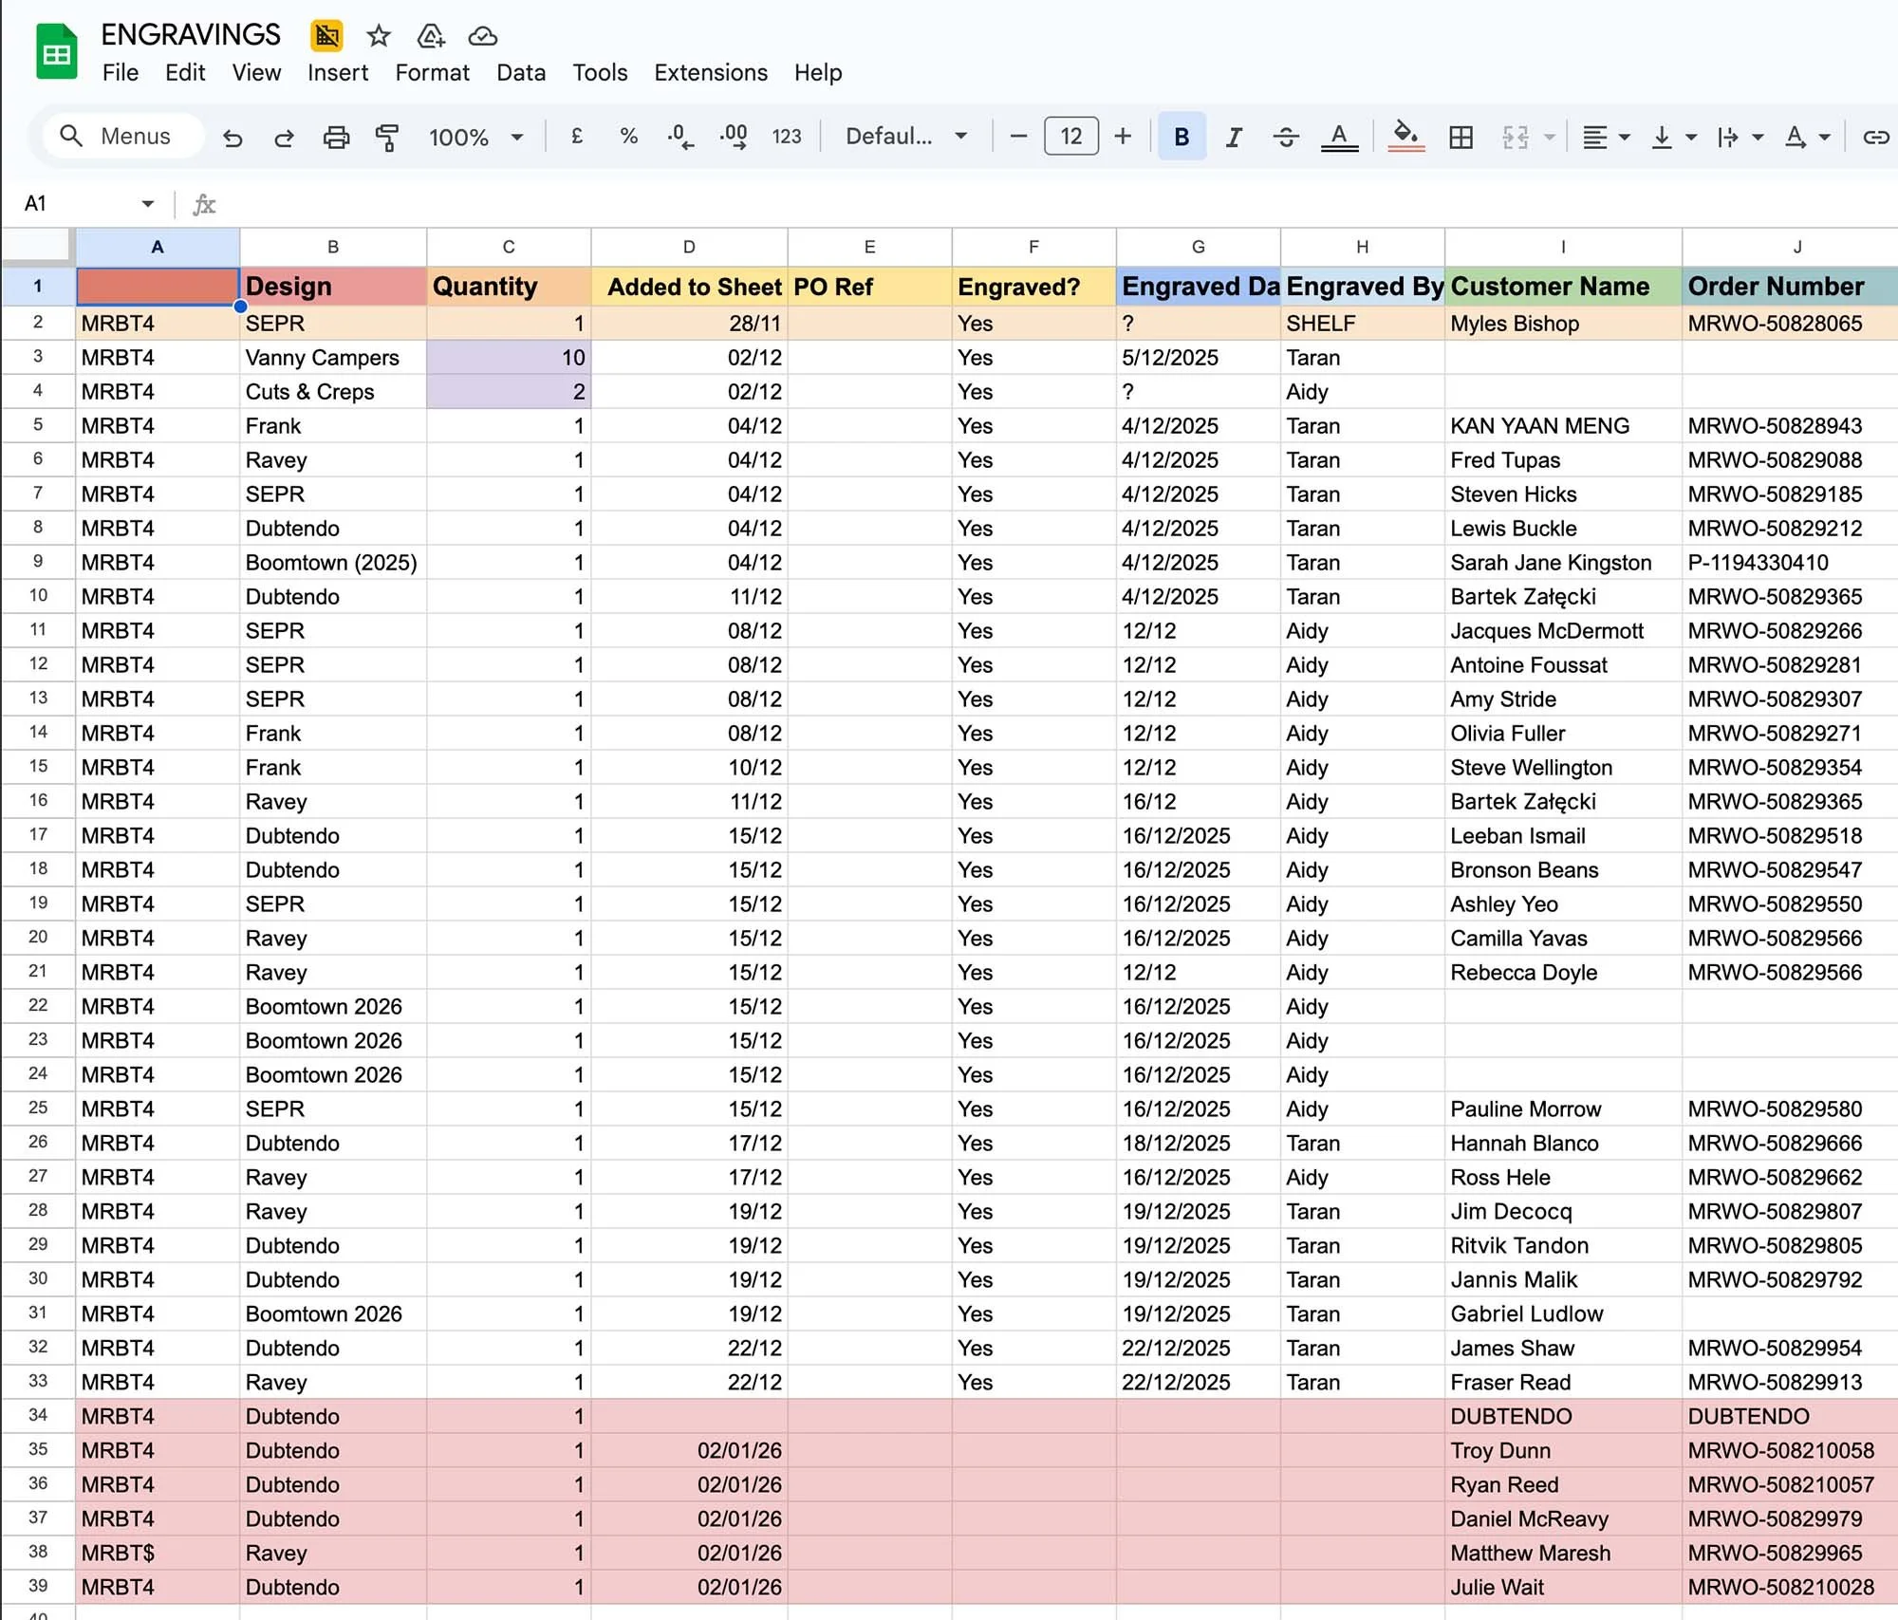Click the decrease decimal places icon
The width and height of the screenshot is (1898, 1620).
tap(679, 137)
